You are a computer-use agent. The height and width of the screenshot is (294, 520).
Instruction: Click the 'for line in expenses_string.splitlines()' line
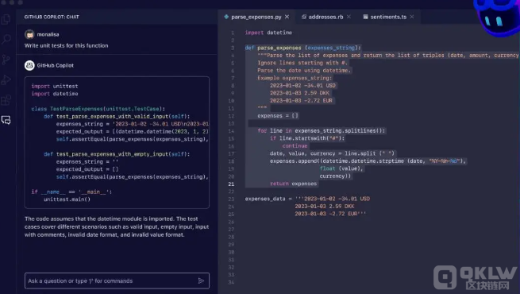(322, 131)
